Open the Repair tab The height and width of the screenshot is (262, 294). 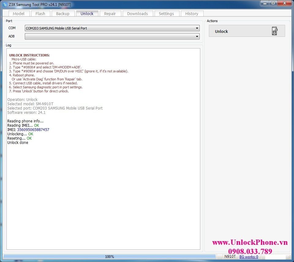(x=110, y=13)
